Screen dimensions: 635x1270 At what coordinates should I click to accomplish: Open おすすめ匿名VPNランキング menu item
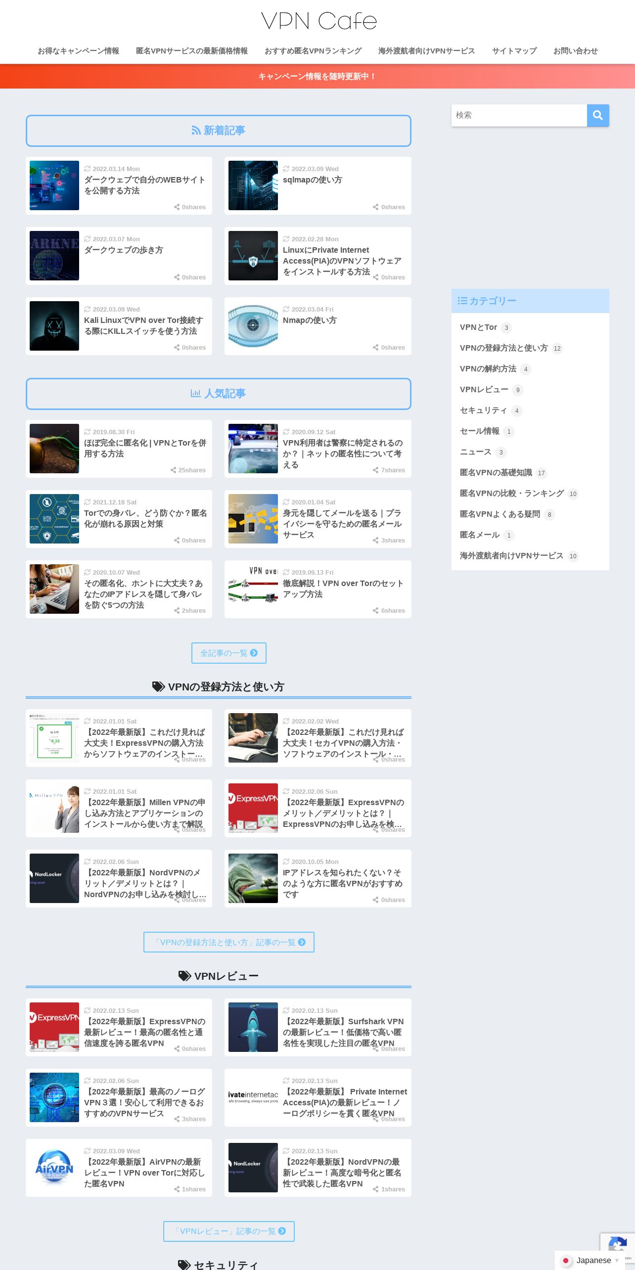(313, 51)
